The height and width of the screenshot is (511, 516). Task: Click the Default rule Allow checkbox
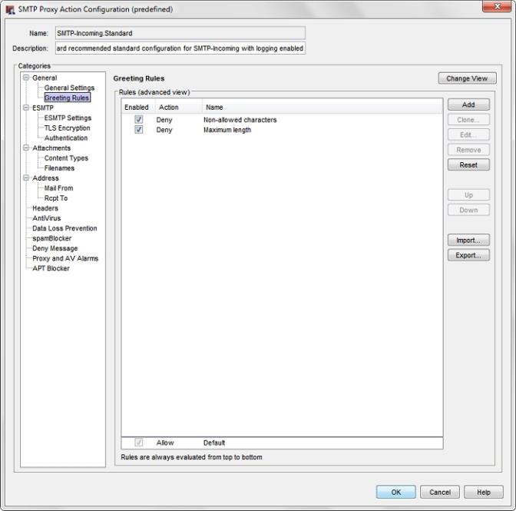point(138,443)
